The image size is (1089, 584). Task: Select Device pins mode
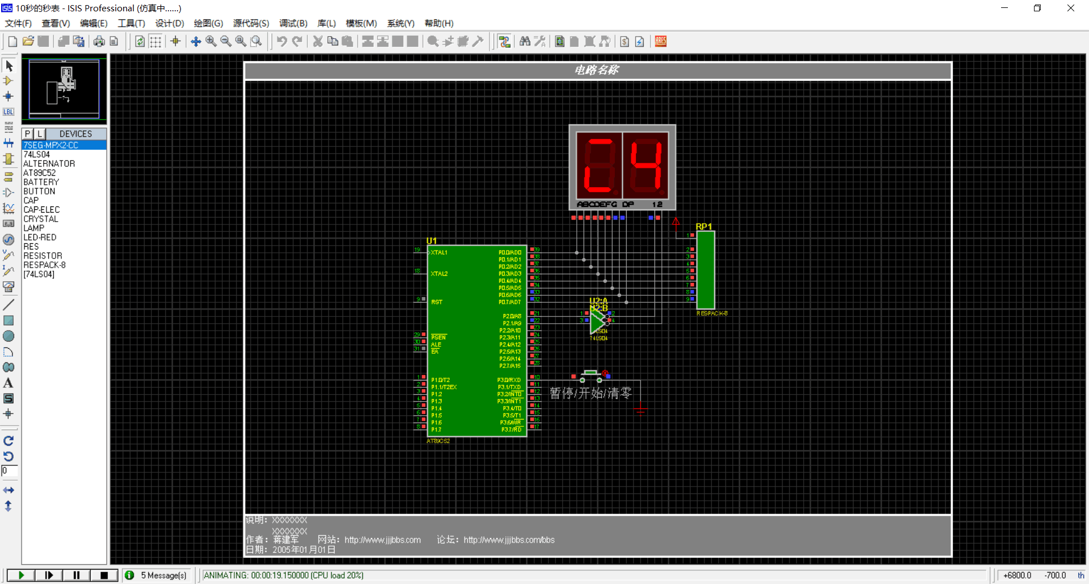(x=9, y=193)
